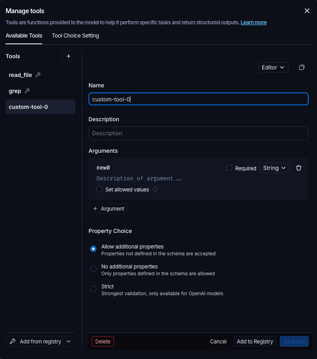
Task: Delete the new0 argument with trash icon
Action: [299, 168]
